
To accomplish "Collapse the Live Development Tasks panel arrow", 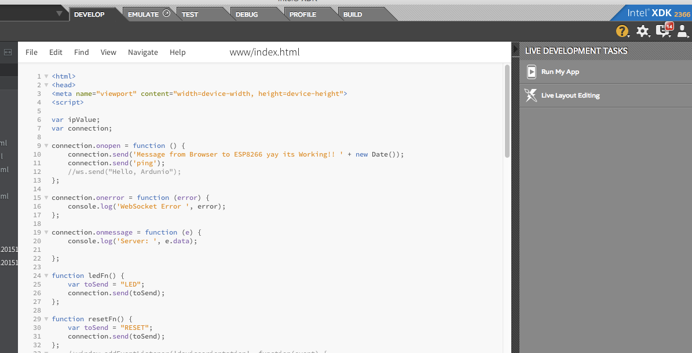I will coord(515,49).
